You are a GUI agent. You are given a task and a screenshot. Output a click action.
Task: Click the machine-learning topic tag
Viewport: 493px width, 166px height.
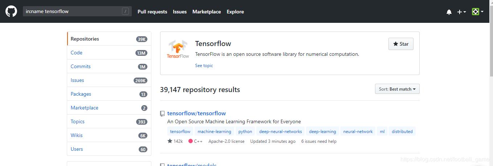coord(215,132)
